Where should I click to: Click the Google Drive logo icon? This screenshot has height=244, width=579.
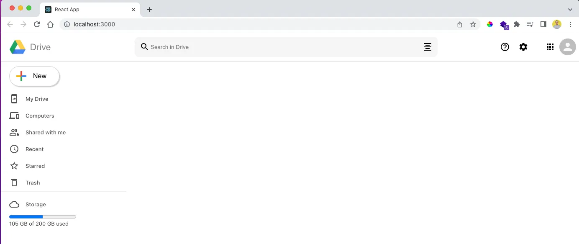18,47
